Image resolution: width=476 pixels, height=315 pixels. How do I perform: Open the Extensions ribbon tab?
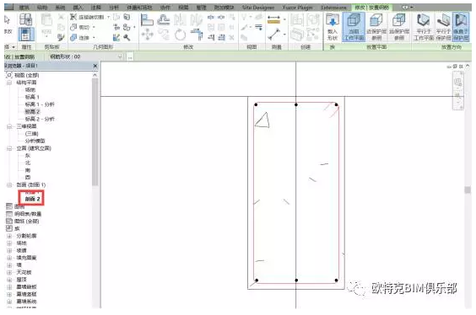pyautogui.click(x=333, y=8)
